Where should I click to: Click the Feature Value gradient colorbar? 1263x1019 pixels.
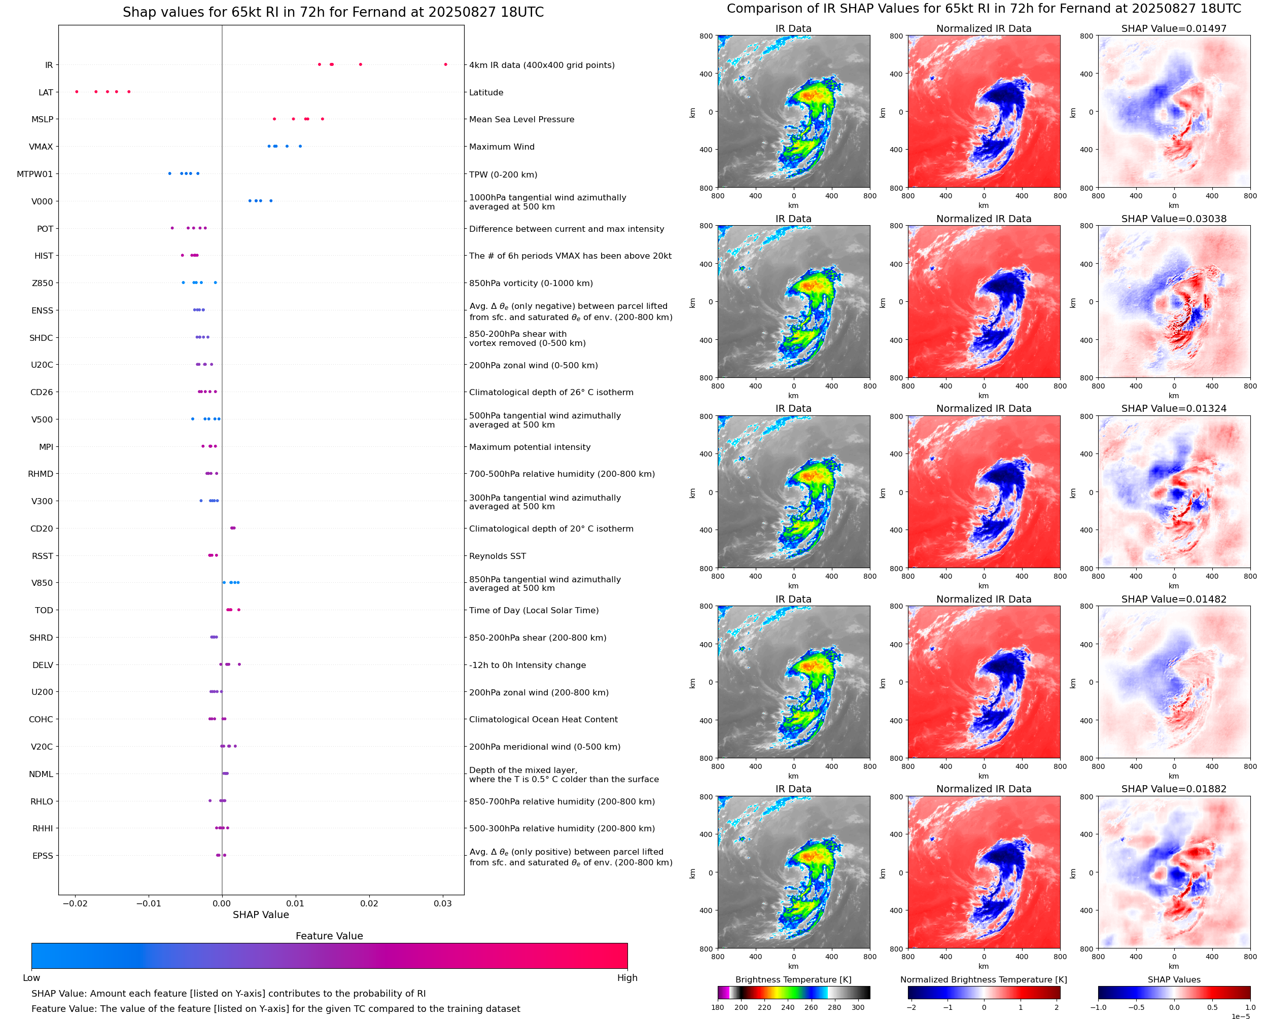click(329, 956)
